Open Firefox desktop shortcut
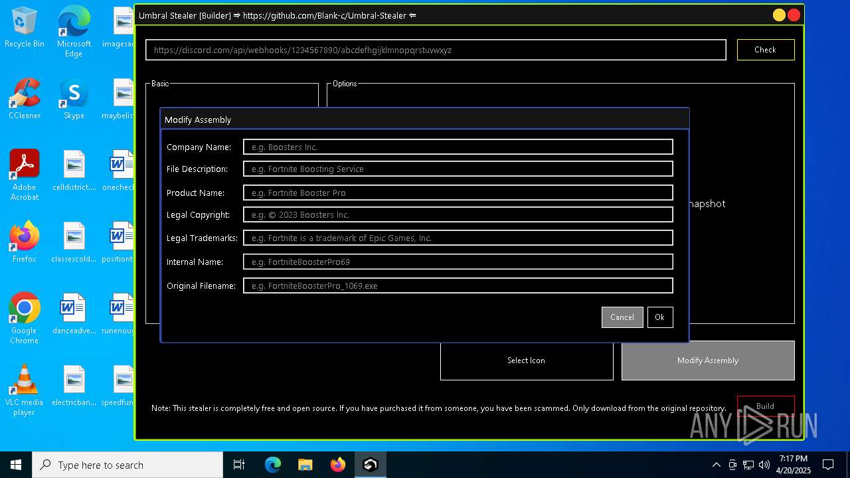The image size is (850, 478). (x=25, y=243)
